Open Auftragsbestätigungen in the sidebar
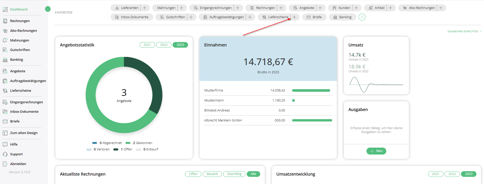 (28, 81)
